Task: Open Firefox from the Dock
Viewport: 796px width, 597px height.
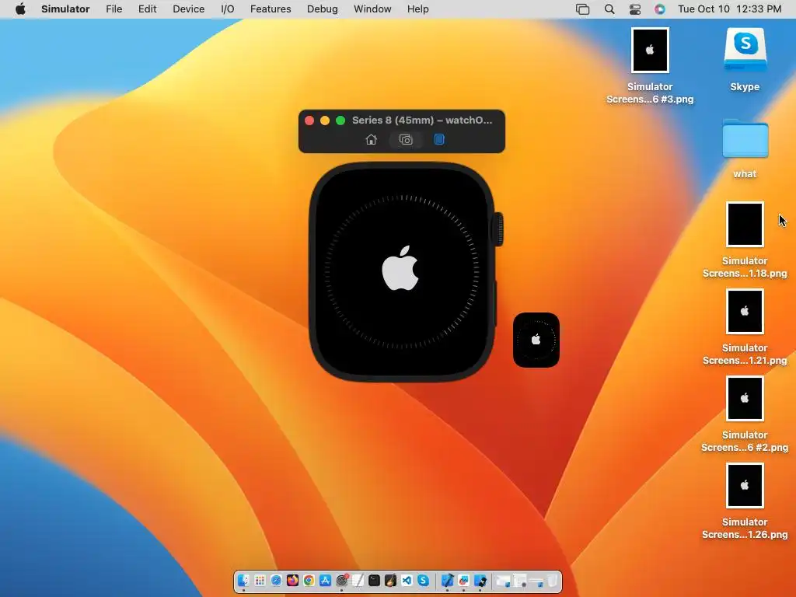Action: coord(292,580)
